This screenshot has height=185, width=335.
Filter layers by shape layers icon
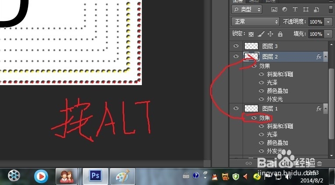tap(306, 9)
